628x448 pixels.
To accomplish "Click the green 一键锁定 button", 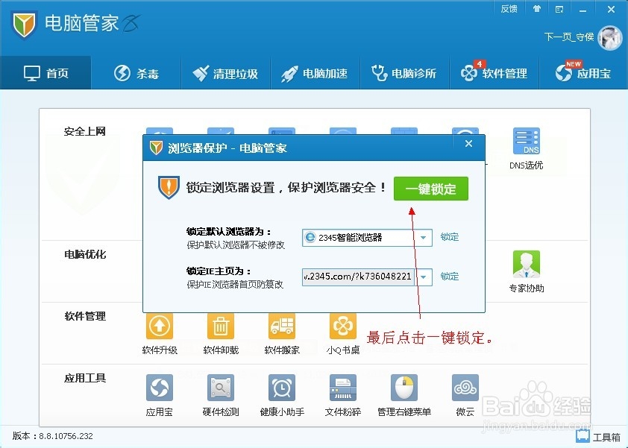I will coord(431,189).
